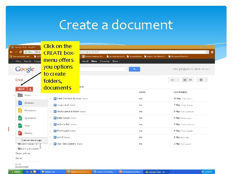Expand the More menu in Google bar

point(116,61)
